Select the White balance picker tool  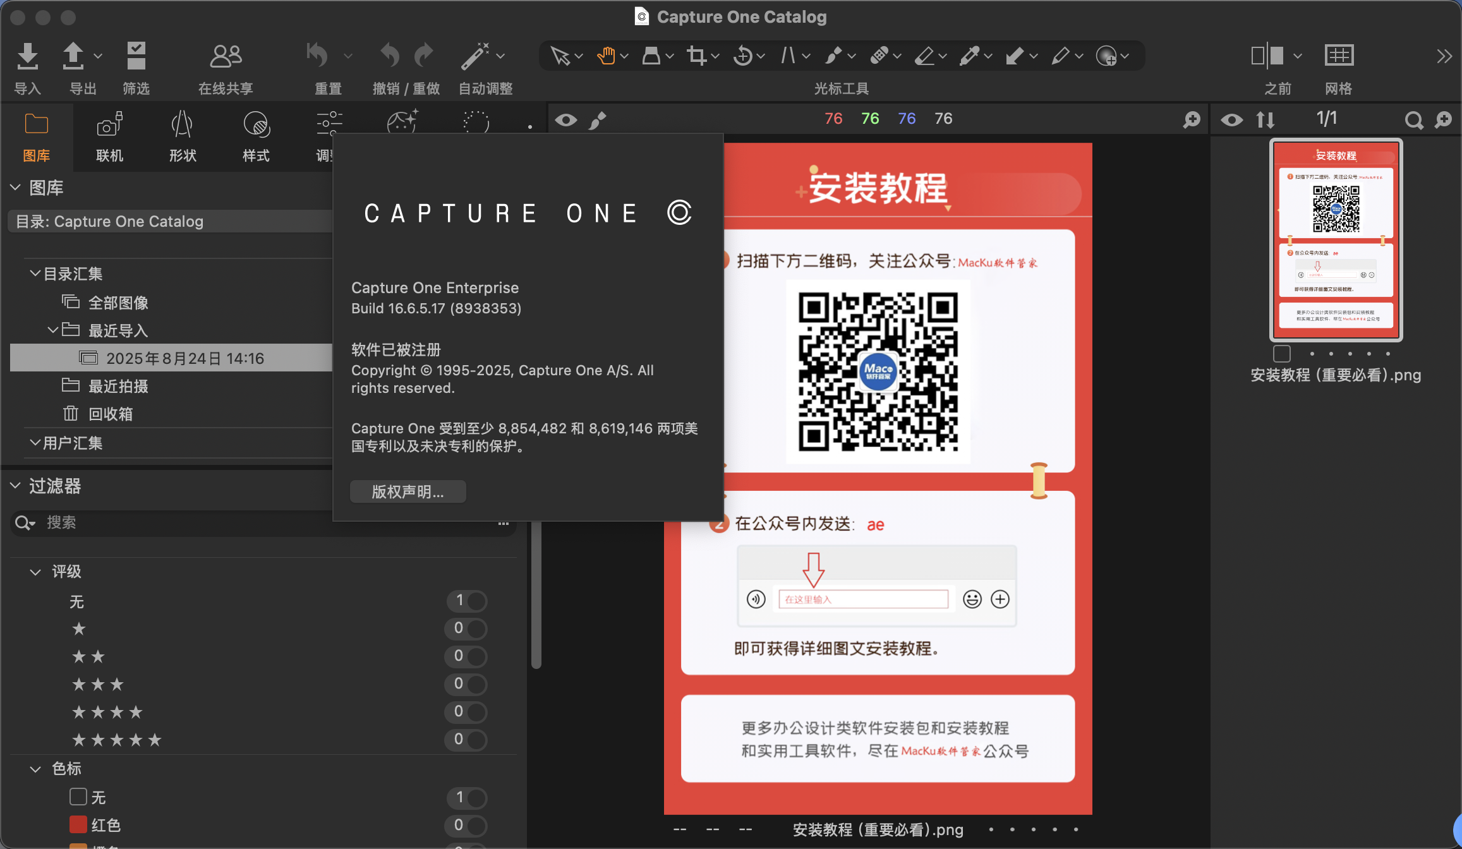click(x=970, y=56)
